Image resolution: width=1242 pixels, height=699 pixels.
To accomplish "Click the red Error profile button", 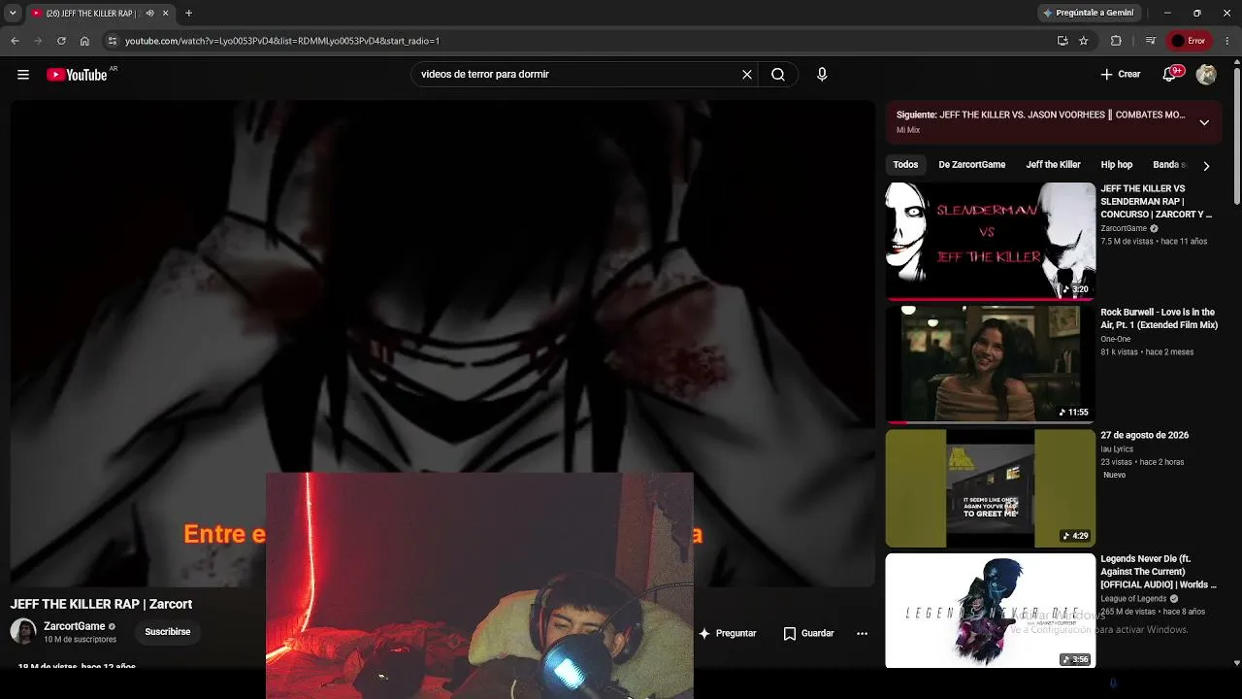I will 1189,41.
